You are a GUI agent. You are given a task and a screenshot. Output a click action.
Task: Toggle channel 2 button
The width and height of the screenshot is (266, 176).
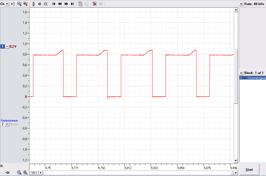3,124
